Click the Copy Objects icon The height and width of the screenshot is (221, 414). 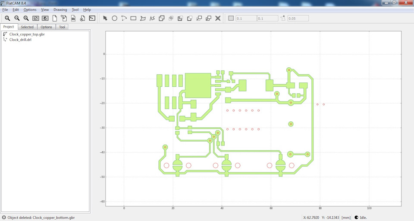tap(208, 18)
